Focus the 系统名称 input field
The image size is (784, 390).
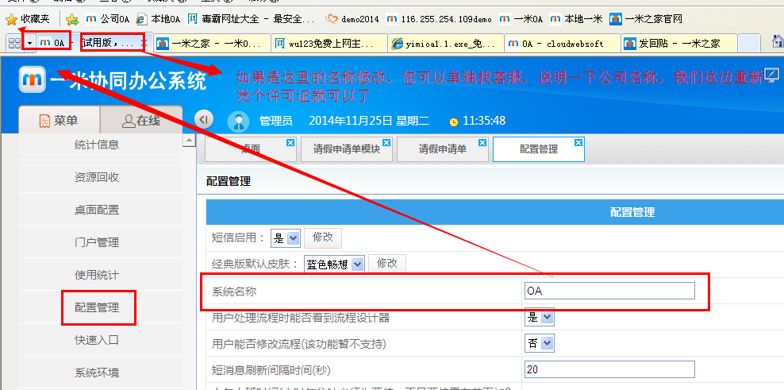tap(609, 291)
